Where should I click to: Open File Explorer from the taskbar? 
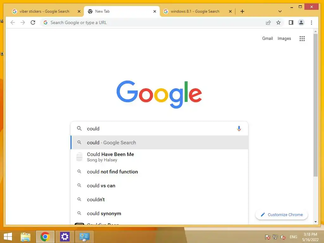pos(26,237)
